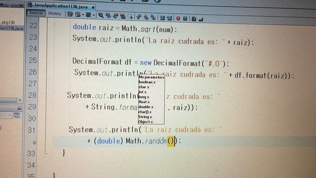Choose 'char[] x' in the parameter popup
This screenshot has width=316, height=178.
pyautogui.click(x=145, y=112)
